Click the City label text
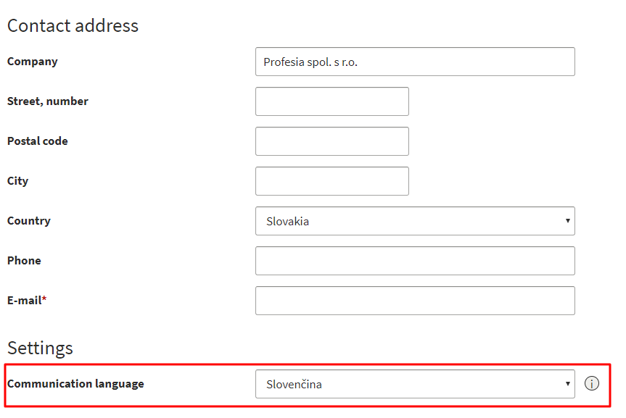626x418 pixels. click(17, 181)
